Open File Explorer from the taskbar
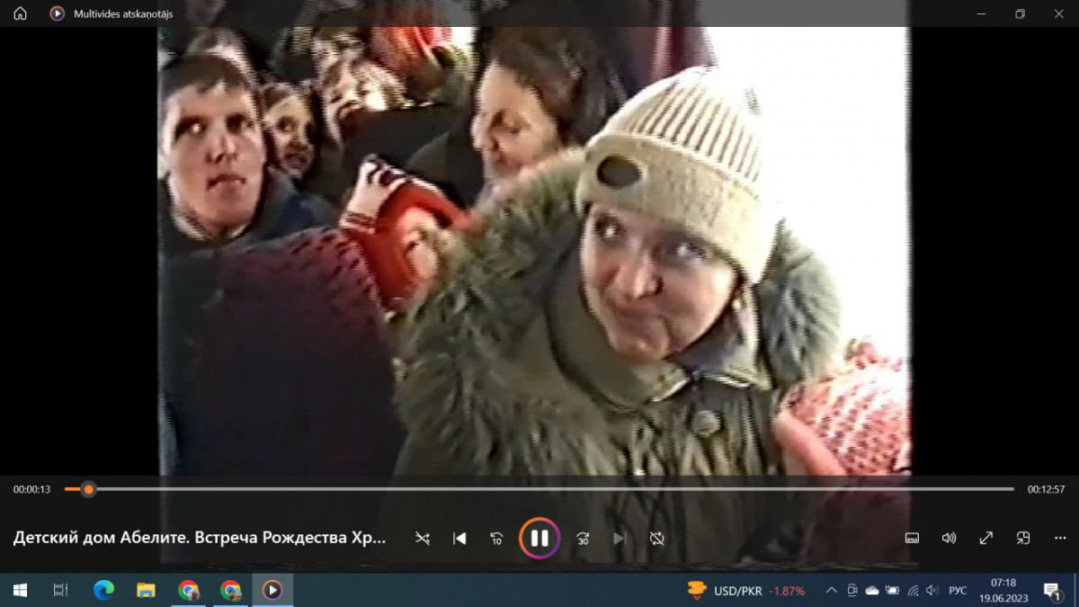The height and width of the screenshot is (607, 1079). point(146,590)
